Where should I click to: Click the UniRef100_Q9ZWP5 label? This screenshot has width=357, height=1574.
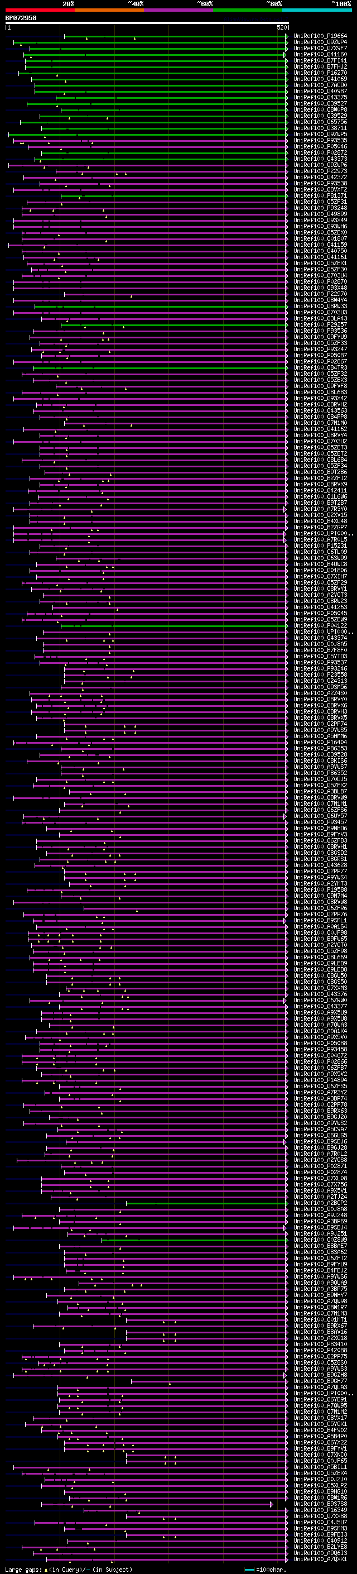point(320,135)
